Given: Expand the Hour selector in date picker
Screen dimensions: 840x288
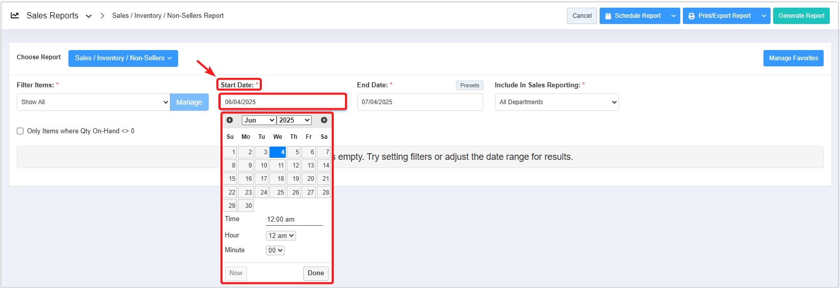Looking at the screenshot, I should (x=281, y=236).
